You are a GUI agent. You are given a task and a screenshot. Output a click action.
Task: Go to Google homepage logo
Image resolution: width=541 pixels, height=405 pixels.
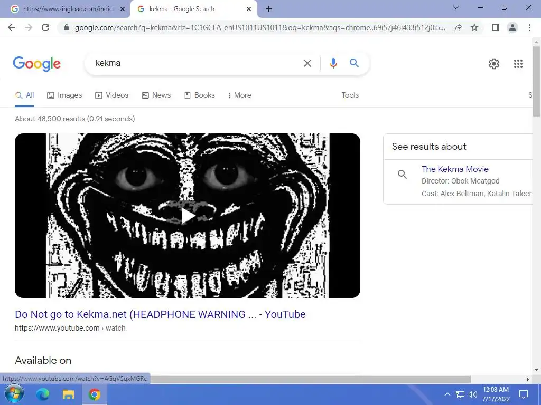point(37,64)
